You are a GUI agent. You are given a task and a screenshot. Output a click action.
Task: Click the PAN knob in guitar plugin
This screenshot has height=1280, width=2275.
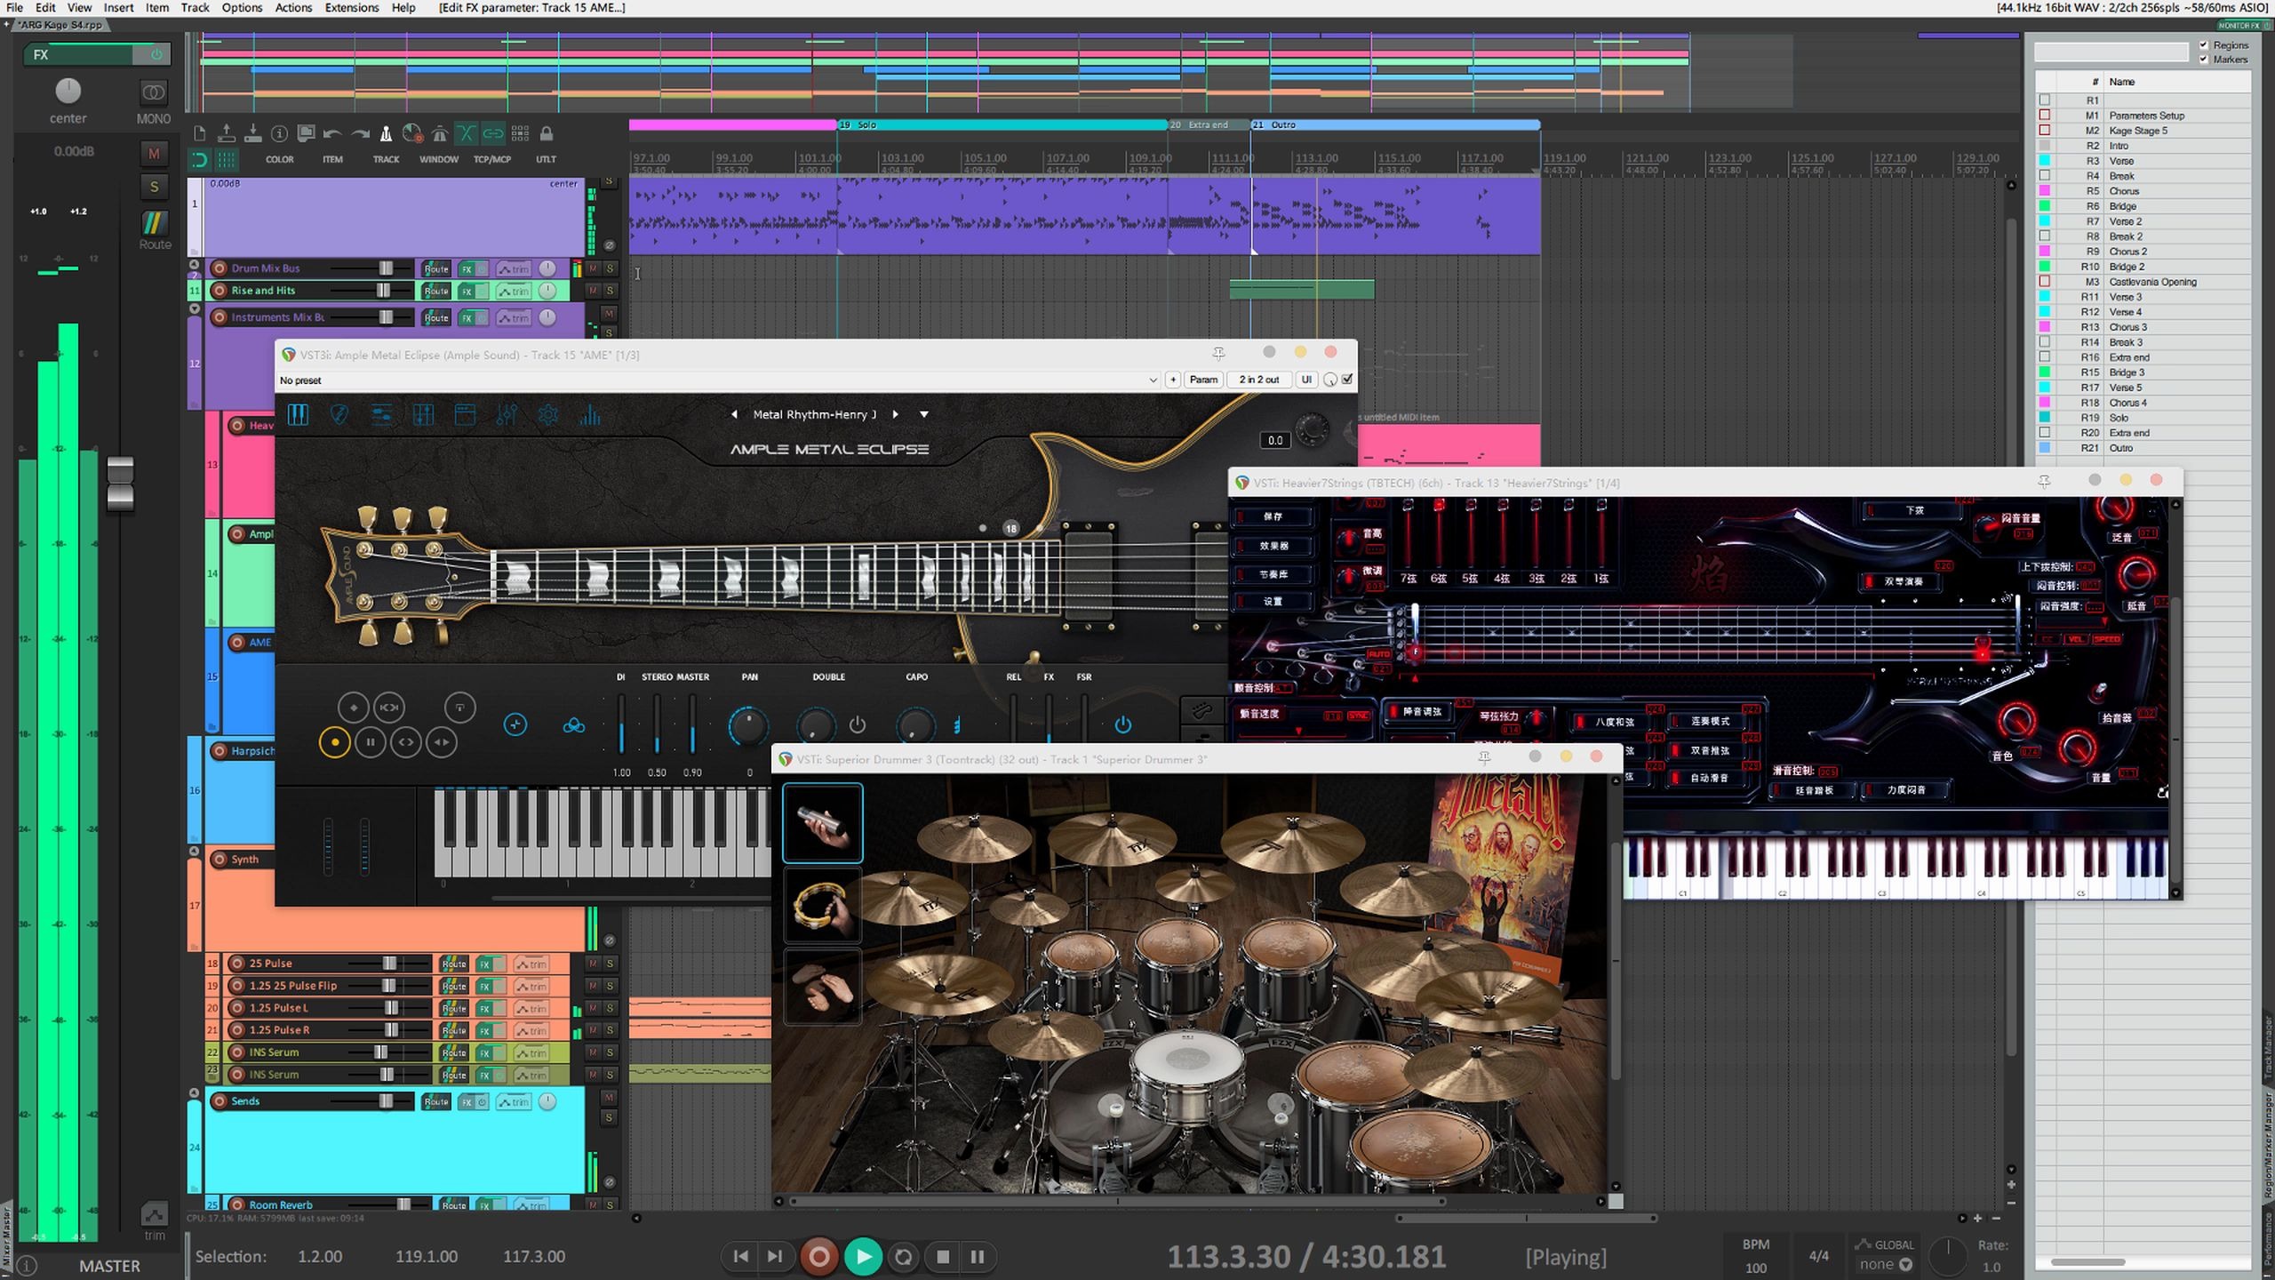tap(746, 724)
